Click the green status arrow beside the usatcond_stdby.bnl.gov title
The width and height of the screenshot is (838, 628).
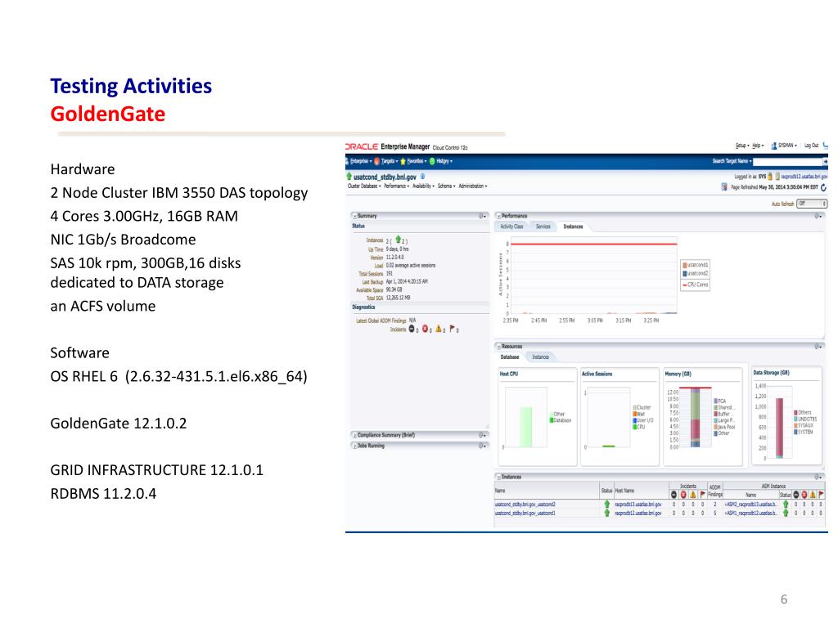coord(349,177)
